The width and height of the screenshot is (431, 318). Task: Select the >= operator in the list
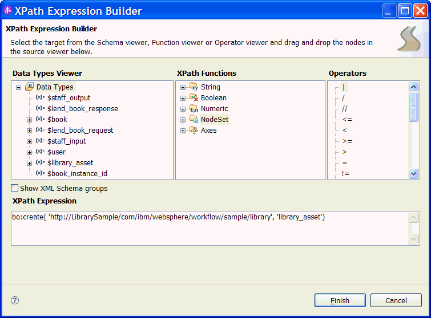347,141
